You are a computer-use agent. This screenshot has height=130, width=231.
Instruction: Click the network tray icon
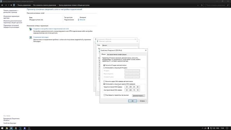pos(211,128)
